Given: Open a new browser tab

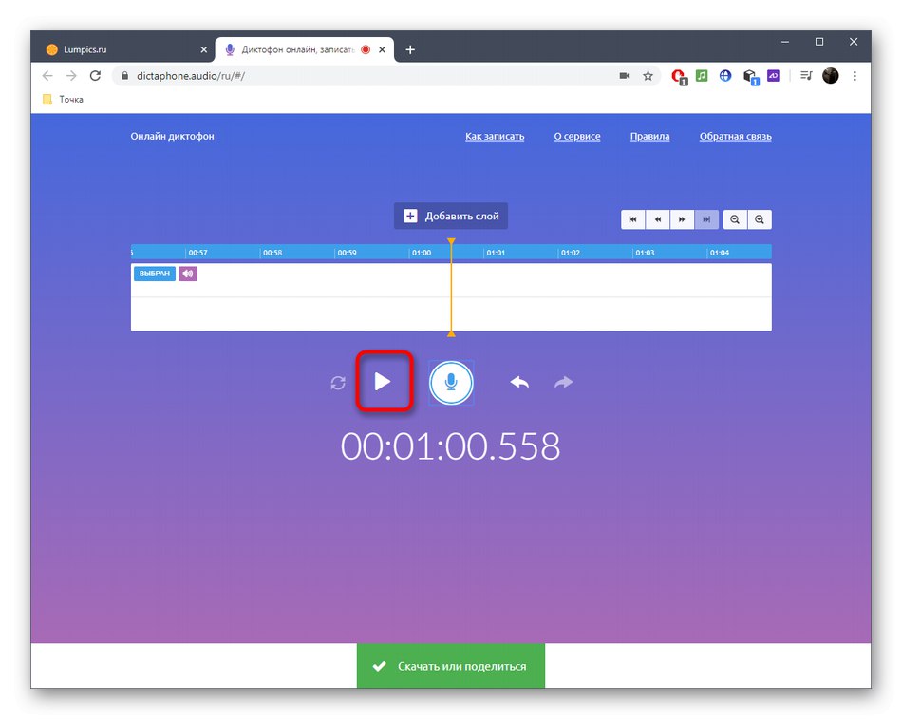Looking at the screenshot, I should 410,50.
